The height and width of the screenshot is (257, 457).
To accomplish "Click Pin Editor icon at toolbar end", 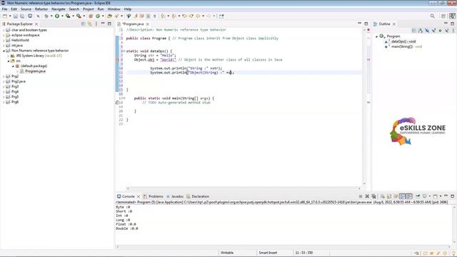I will point(221,16).
